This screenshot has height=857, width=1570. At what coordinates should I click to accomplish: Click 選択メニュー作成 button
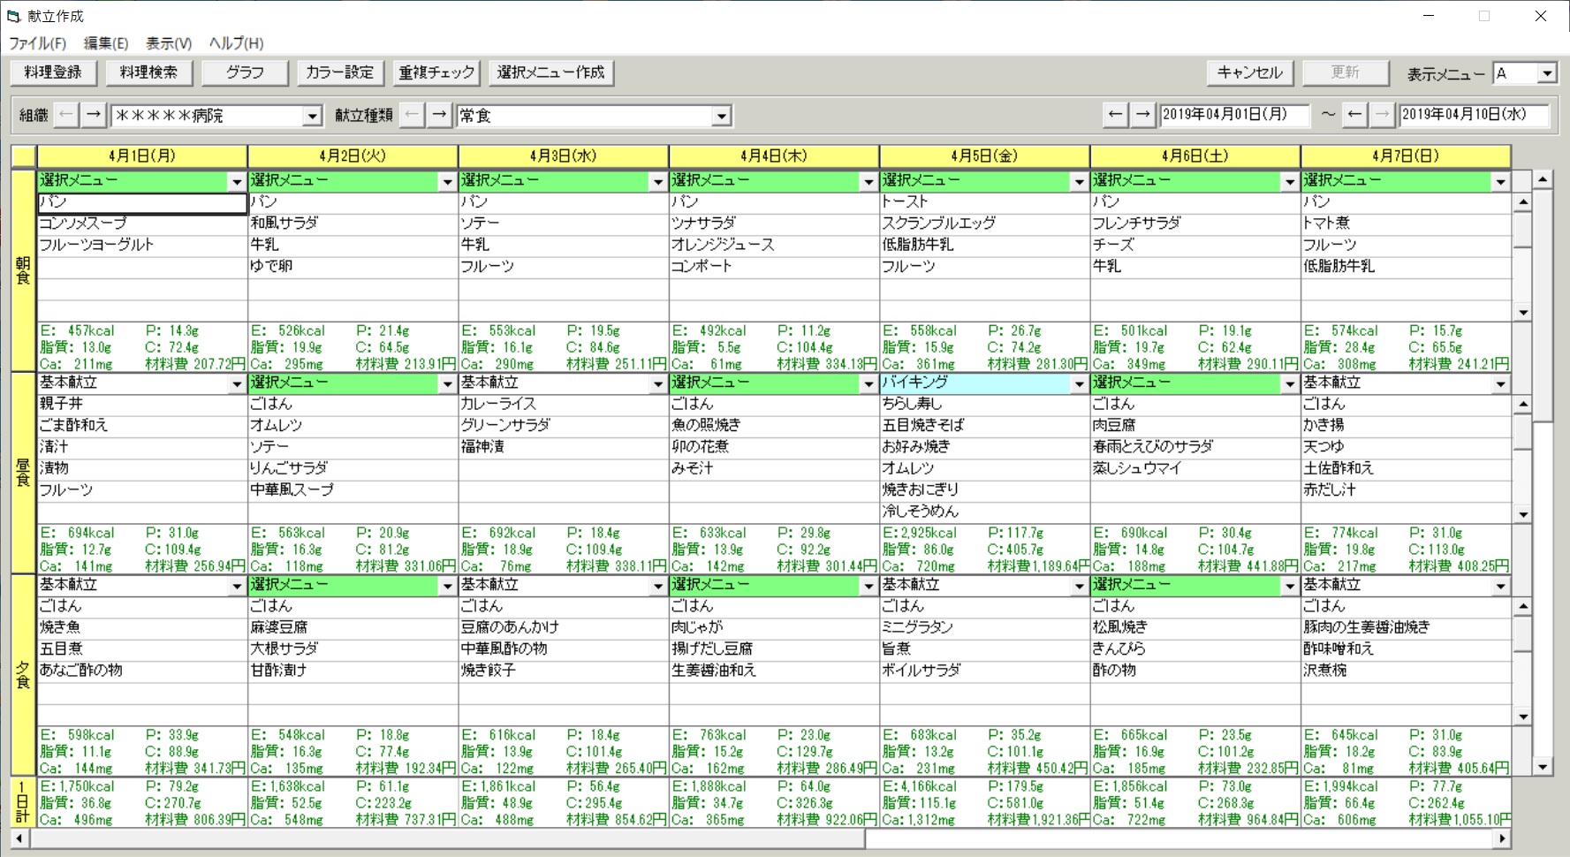pos(551,72)
